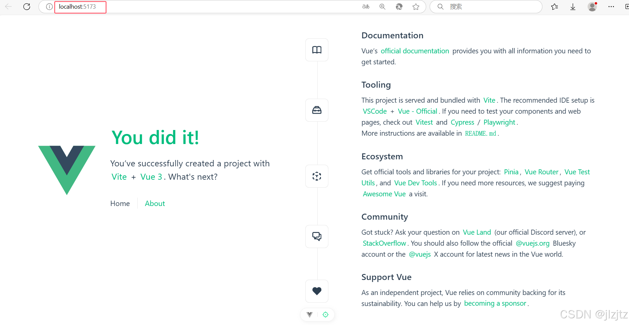Click the search magnifier icon
629x325 pixels.
point(441,7)
